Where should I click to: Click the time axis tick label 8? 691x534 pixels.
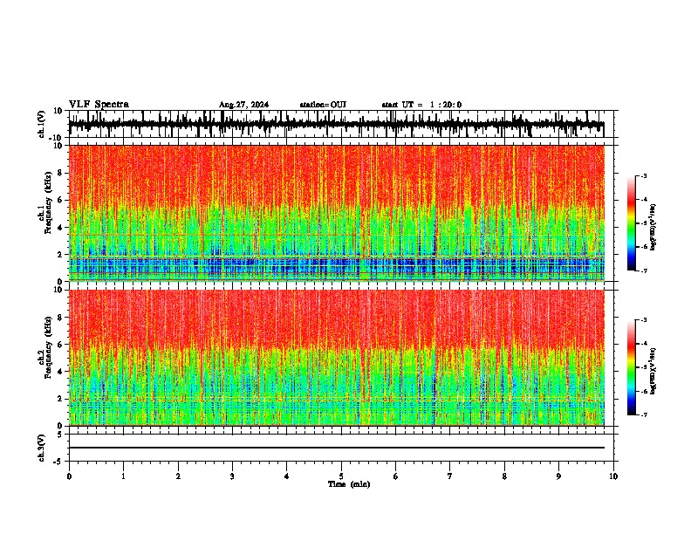click(x=504, y=476)
